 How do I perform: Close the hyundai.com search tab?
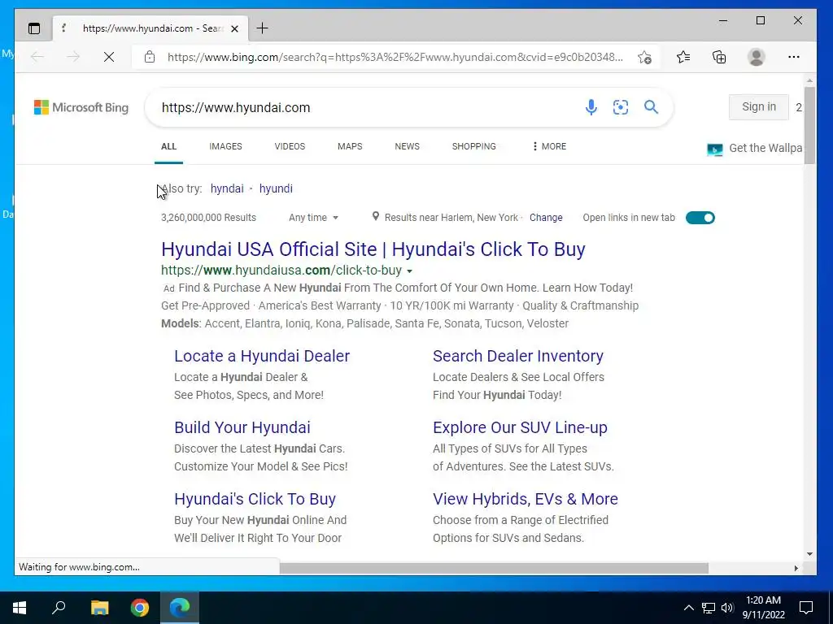coord(235,28)
